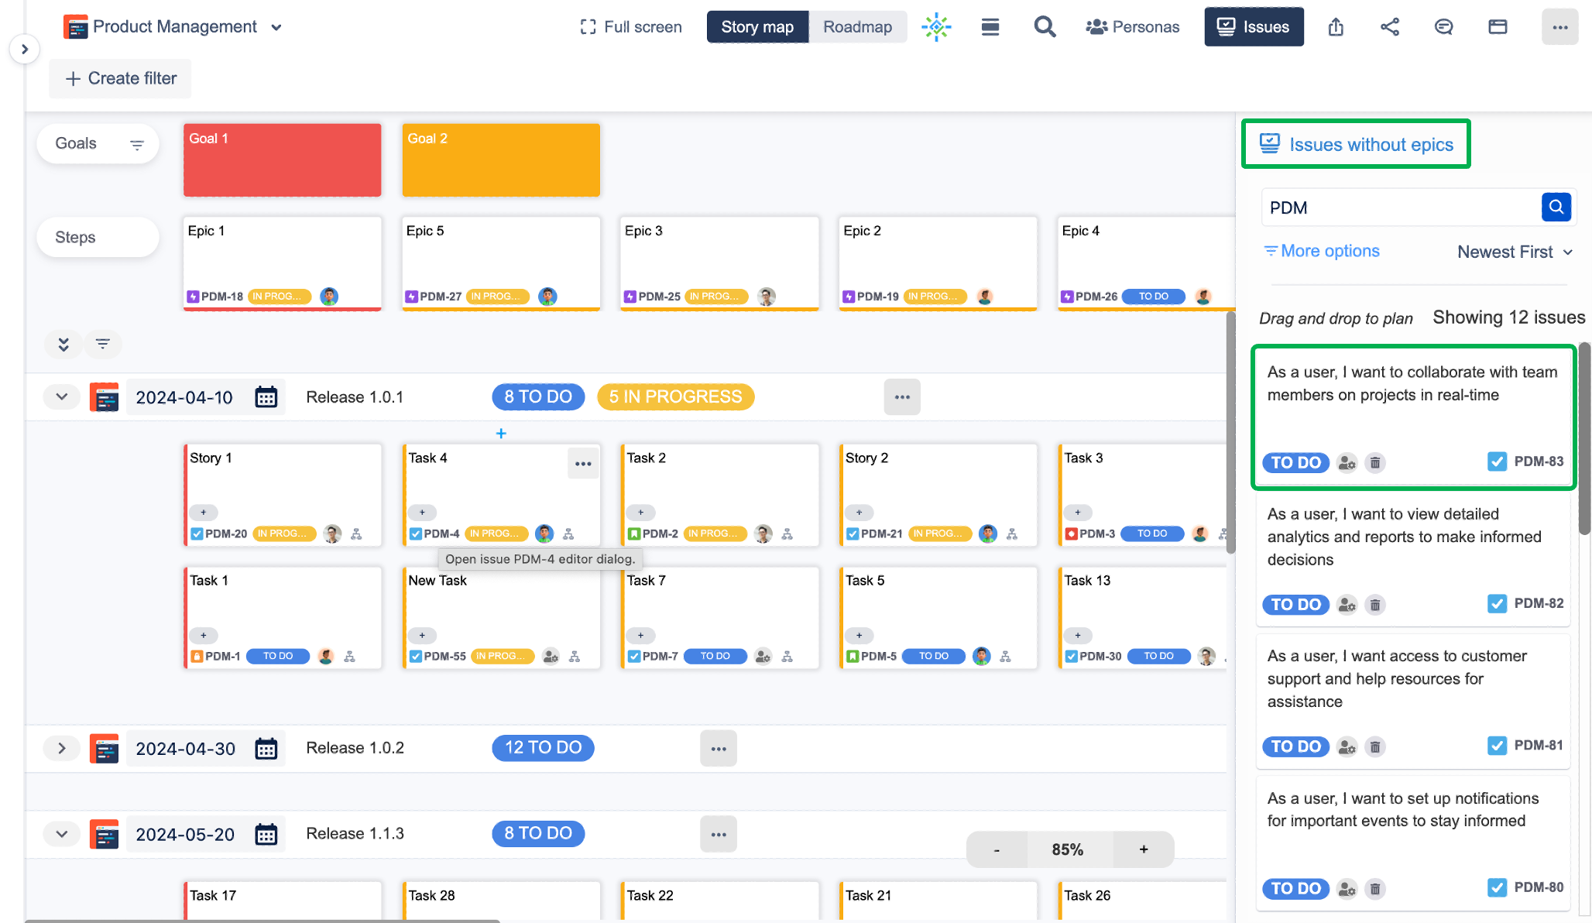Screen dimensions: 1592x923
Task: Toggle the 12 TO DO status filter
Action: pyautogui.click(x=543, y=748)
